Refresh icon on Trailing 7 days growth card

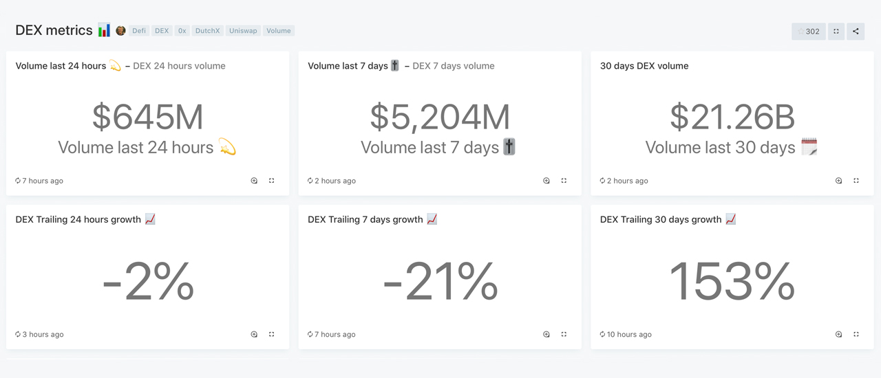pos(310,334)
